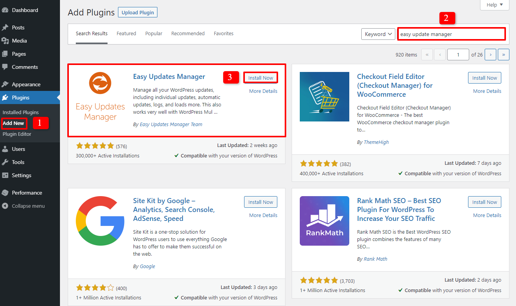This screenshot has width=516, height=306.
Task: Click "400,000+ Active Installations" text
Action: (331, 173)
